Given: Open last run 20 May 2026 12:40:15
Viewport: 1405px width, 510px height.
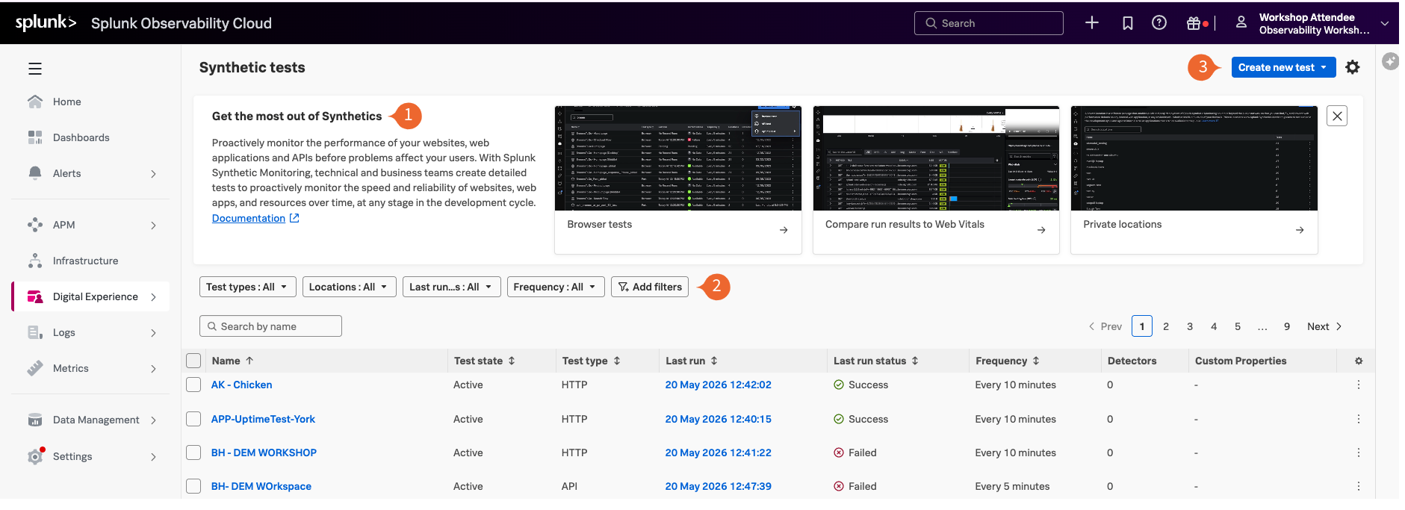Looking at the screenshot, I should (x=719, y=419).
